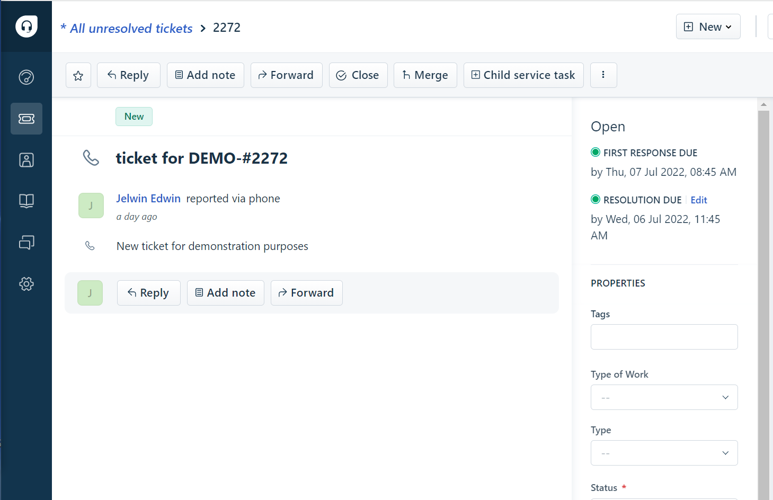Toggle the FIRST RESPONSE DUE status indicator
Image resolution: width=773 pixels, height=500 pixels.
(595, 152)
